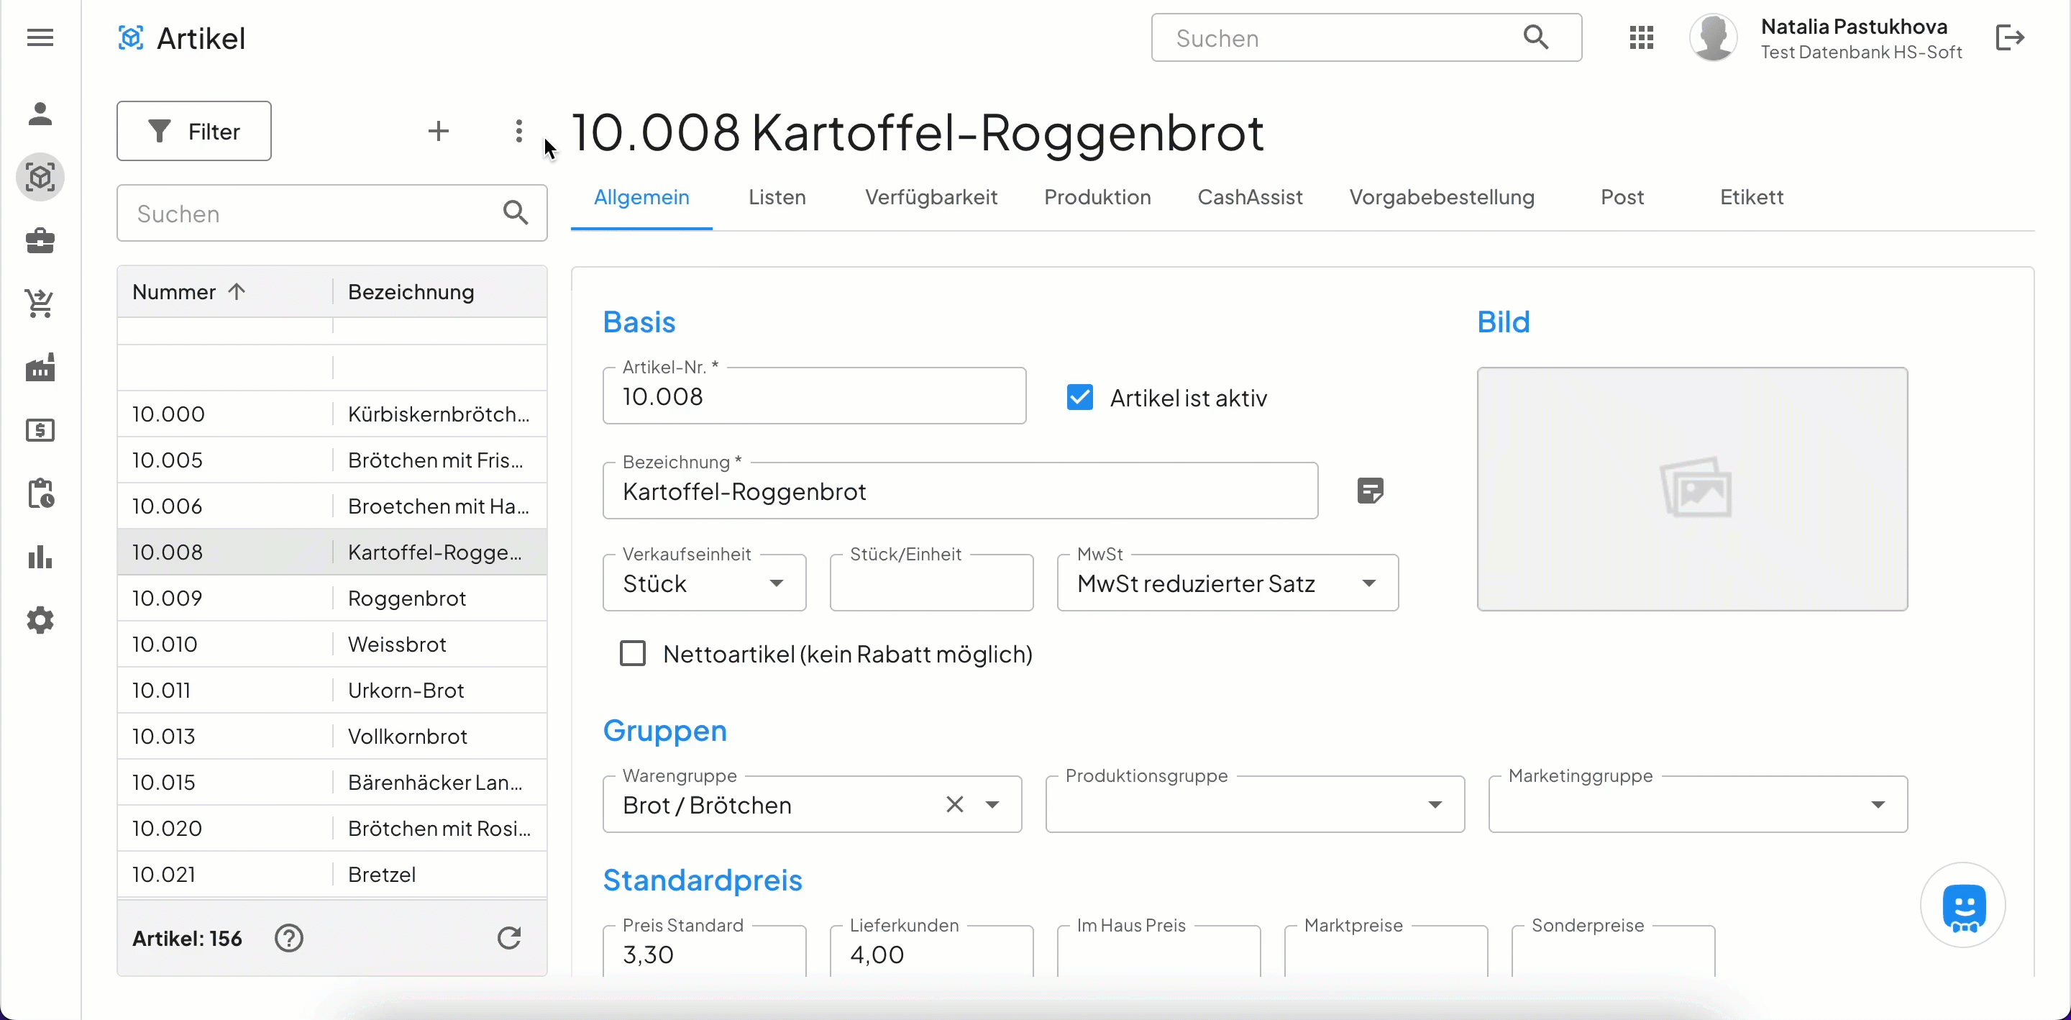Viewport: 2071px width, 1020px height.
Task: Expand the Verkaufseinheit dropdown
Action: tap(776, 583)
